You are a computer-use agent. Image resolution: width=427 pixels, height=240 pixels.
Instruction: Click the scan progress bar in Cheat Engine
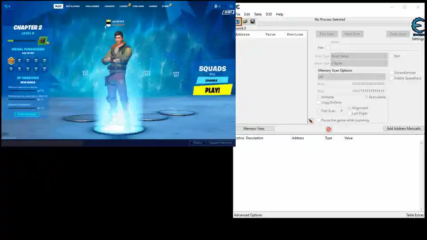coord(334,24)
